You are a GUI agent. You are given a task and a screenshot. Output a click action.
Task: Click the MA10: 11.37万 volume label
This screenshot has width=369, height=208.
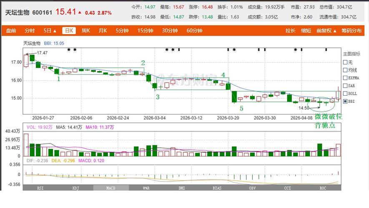tap(100, 127)
